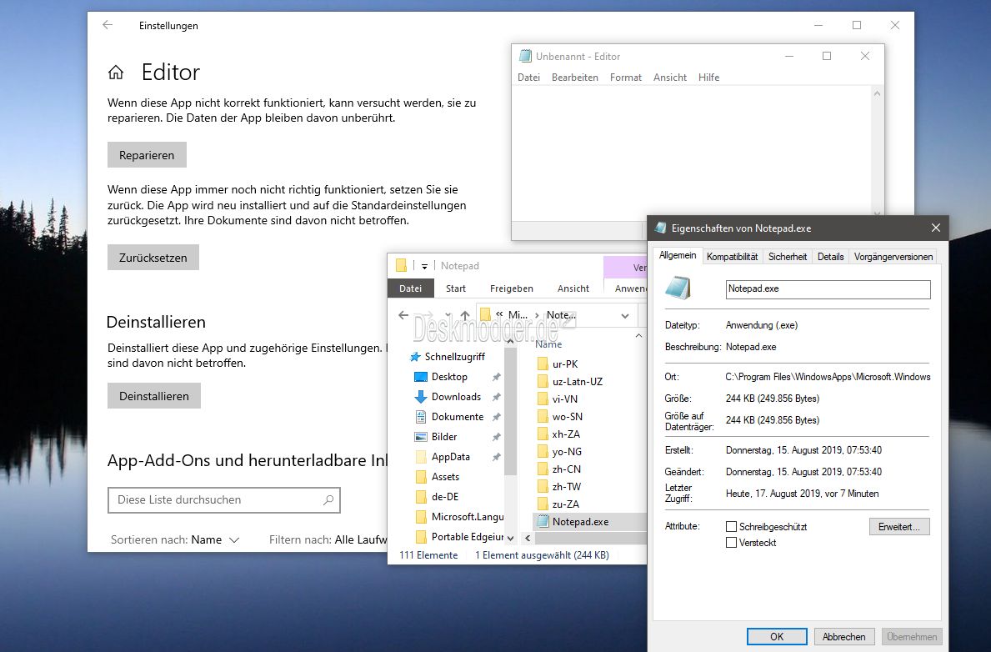
Task: Expand the Explorer address bar history dropdown
Action: (624, 315)
